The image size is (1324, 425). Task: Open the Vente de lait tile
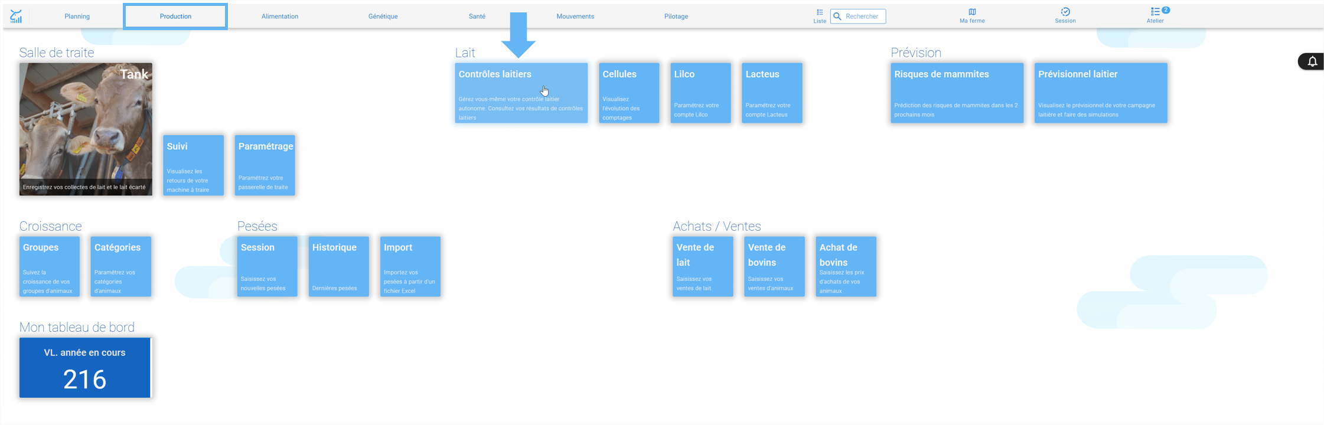pyautogui.click(x=703, y=267)
